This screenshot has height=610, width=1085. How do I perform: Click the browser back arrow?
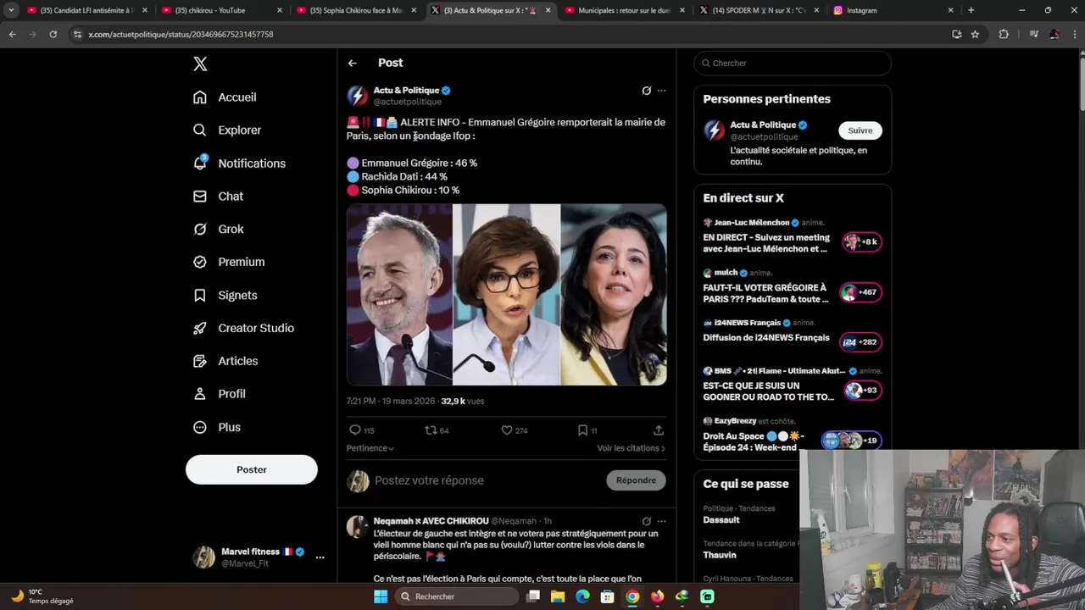pyautogui.click(x=12, y=34)
